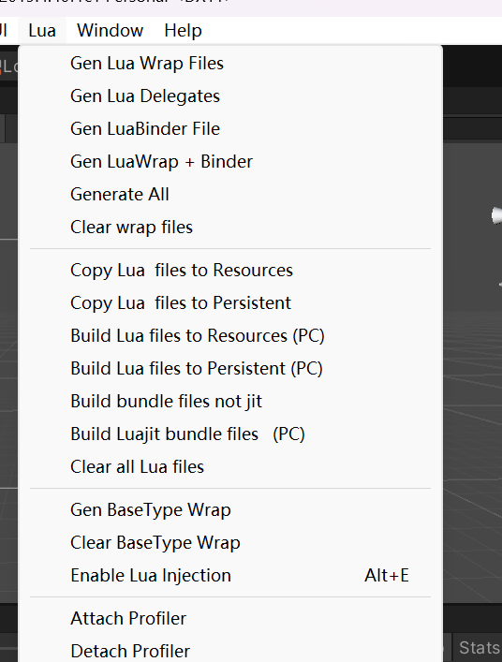Select Build Lua files to Resources (PC)
This screenshot has width=502, height=662.
[x=230, y=335]
